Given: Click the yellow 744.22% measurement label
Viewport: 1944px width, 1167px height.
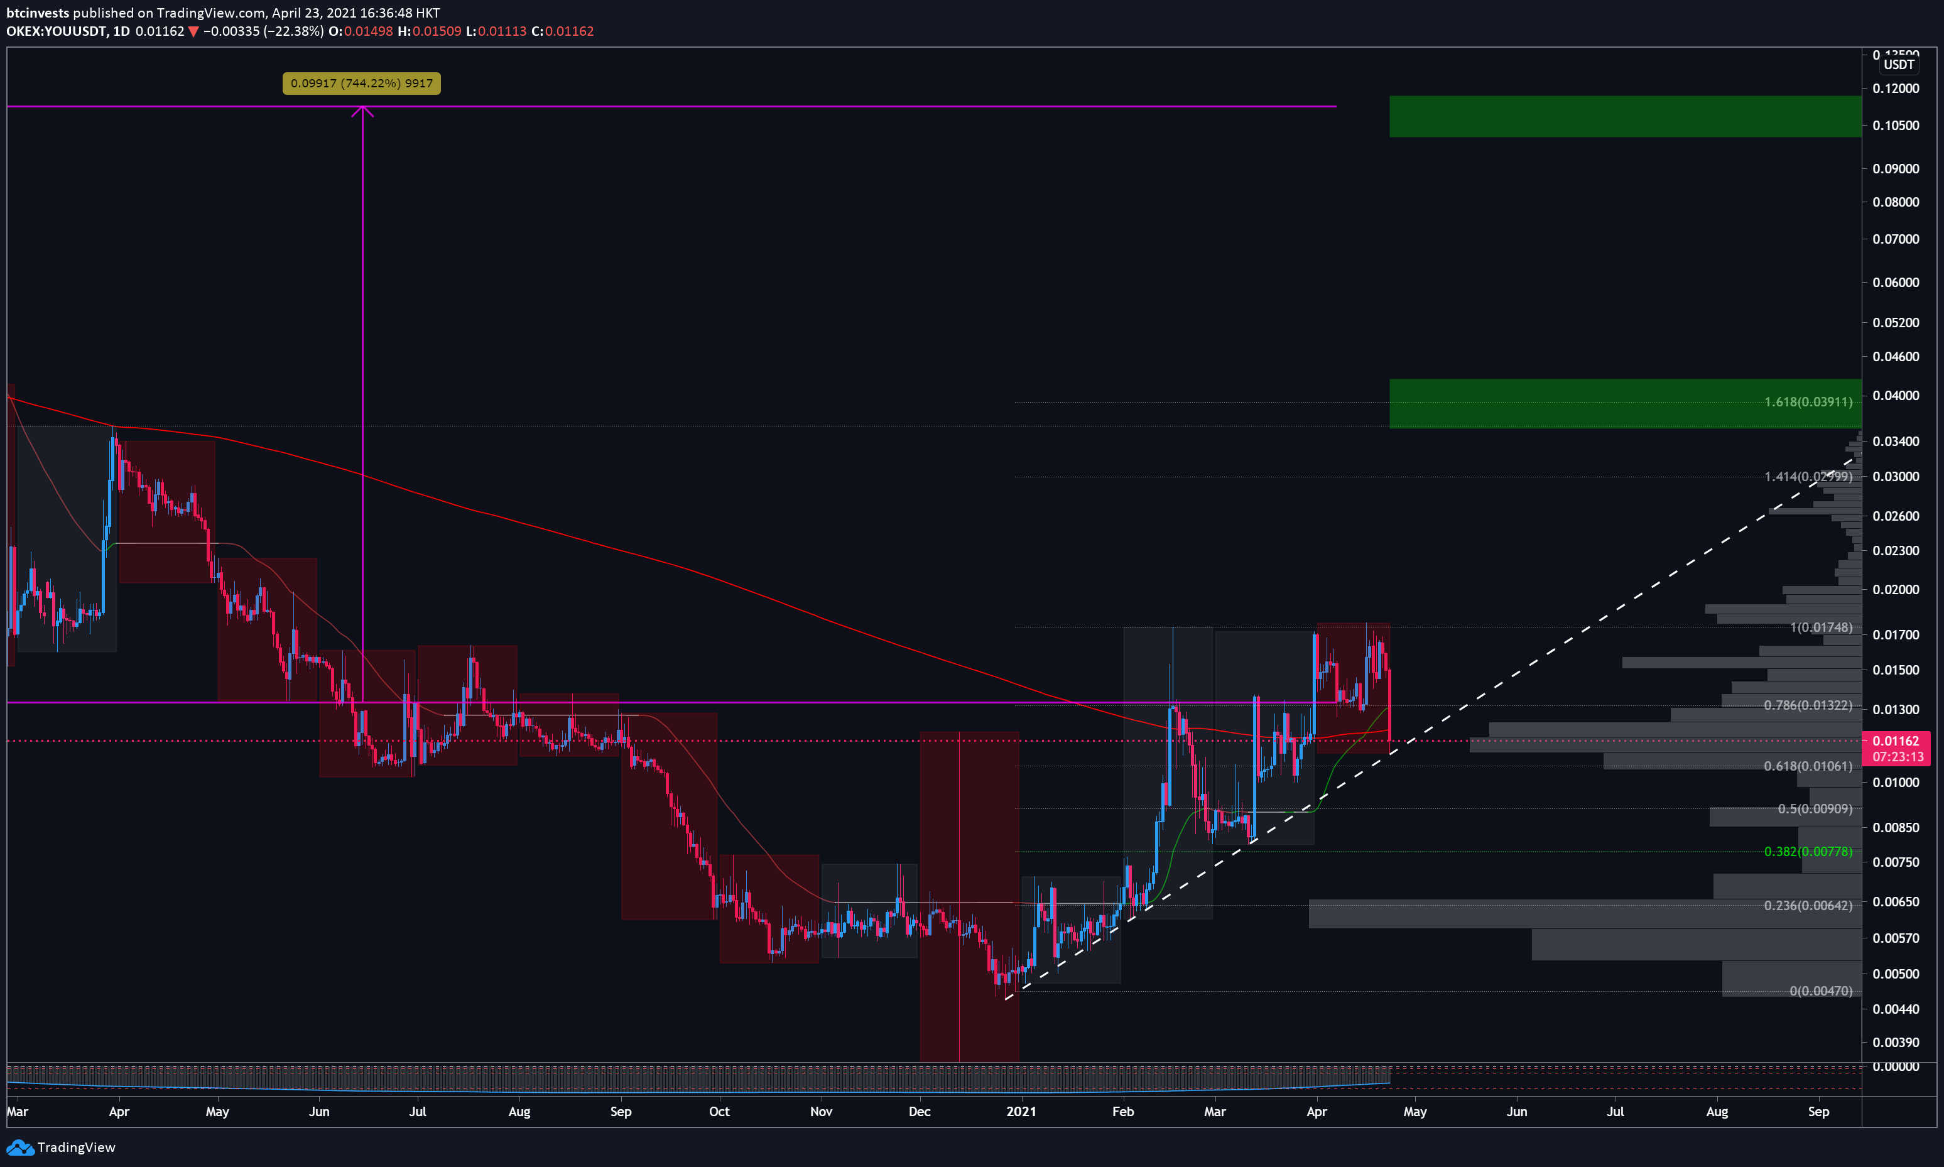Looking at the screenshot, I should point(362,84).
